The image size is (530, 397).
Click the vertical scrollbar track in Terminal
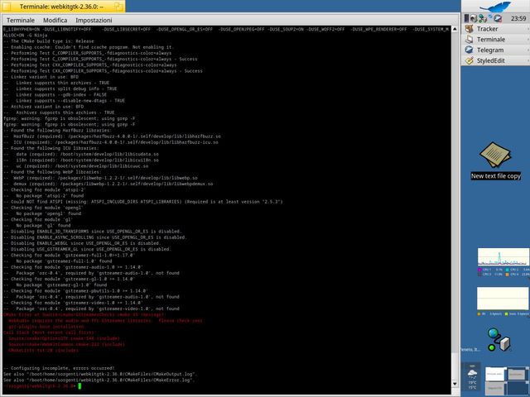(455, 207)
